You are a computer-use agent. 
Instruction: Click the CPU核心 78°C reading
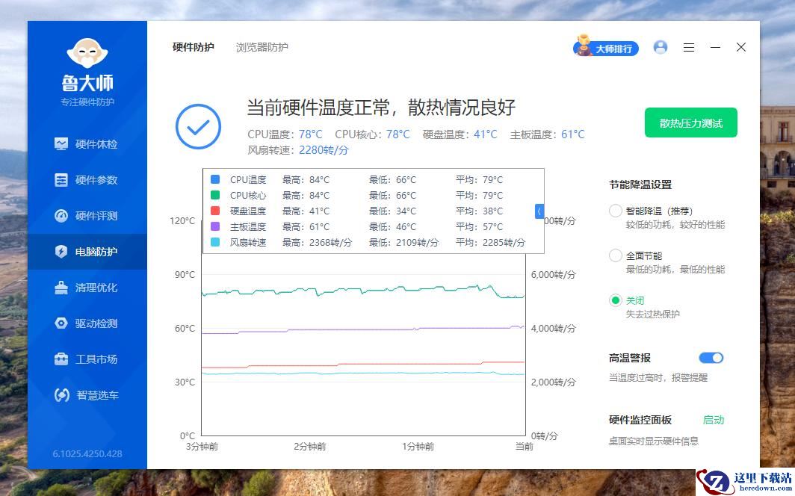click(398, 134)
